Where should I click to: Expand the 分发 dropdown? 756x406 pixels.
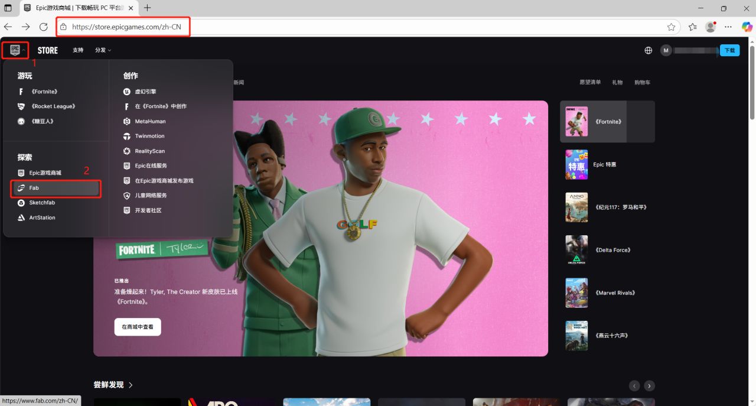click(103, 50)
